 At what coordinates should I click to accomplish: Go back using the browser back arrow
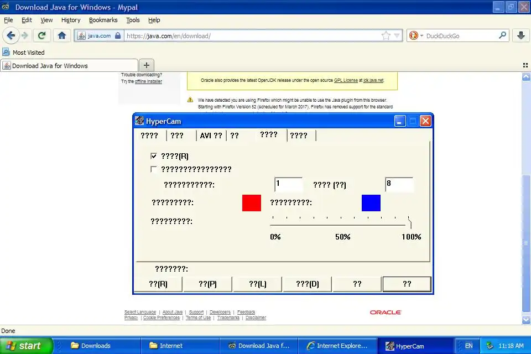[x=11, y=35]
